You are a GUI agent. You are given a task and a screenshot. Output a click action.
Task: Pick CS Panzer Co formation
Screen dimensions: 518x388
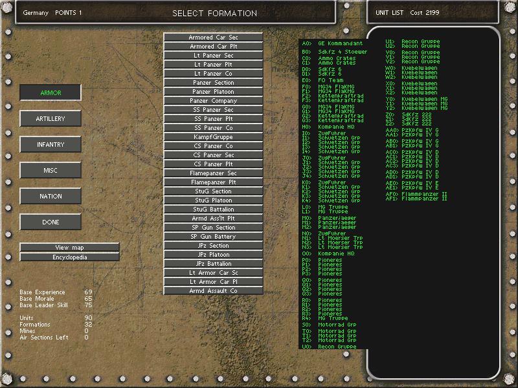213,146
